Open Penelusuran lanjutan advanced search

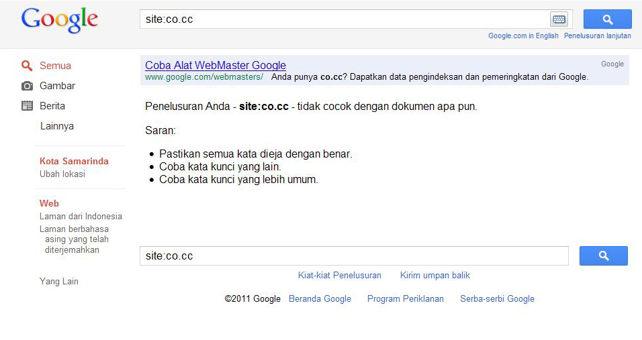(598, 36)
